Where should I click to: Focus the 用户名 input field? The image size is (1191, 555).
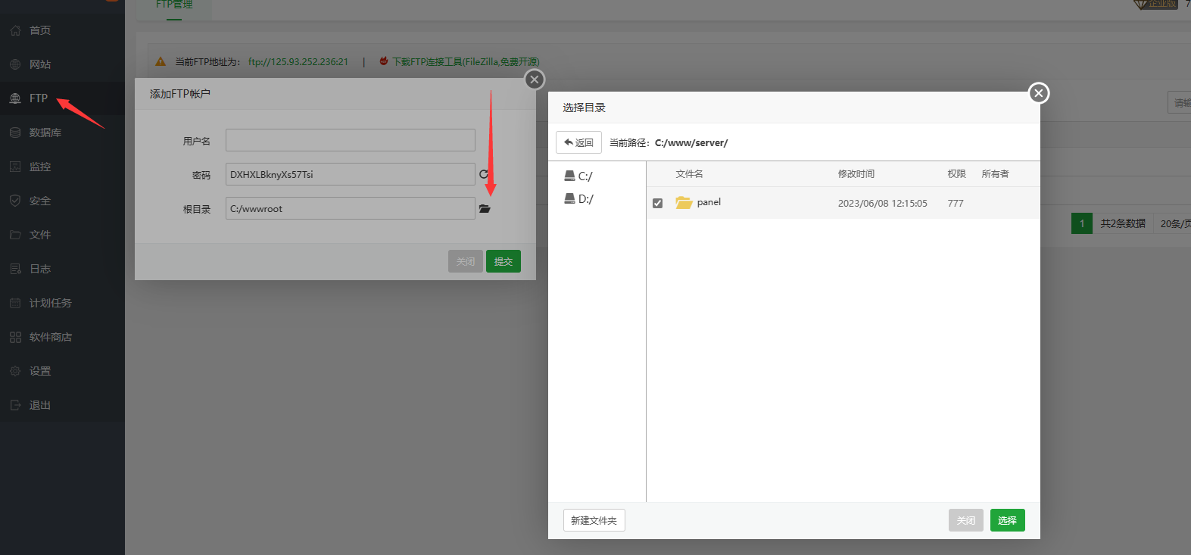click(351, 140)
